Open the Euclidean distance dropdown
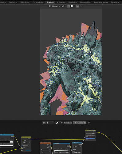The image size is (122, 154). [x=45, y=153]
